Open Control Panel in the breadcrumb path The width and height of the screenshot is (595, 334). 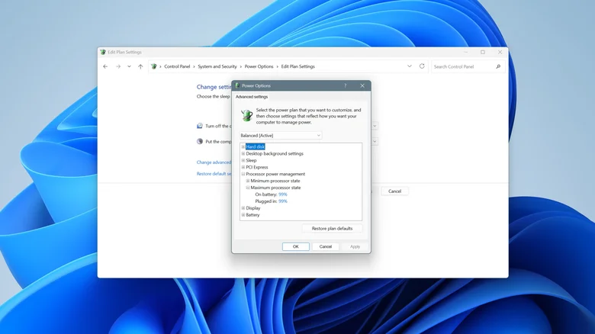click(177, 66)
